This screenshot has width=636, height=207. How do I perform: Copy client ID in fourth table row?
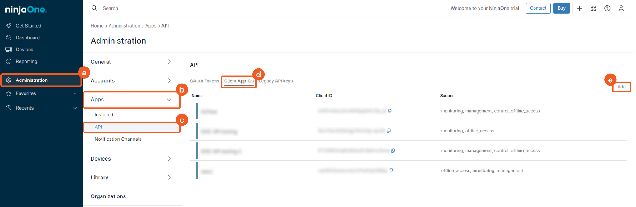click(x=391, y=170)
